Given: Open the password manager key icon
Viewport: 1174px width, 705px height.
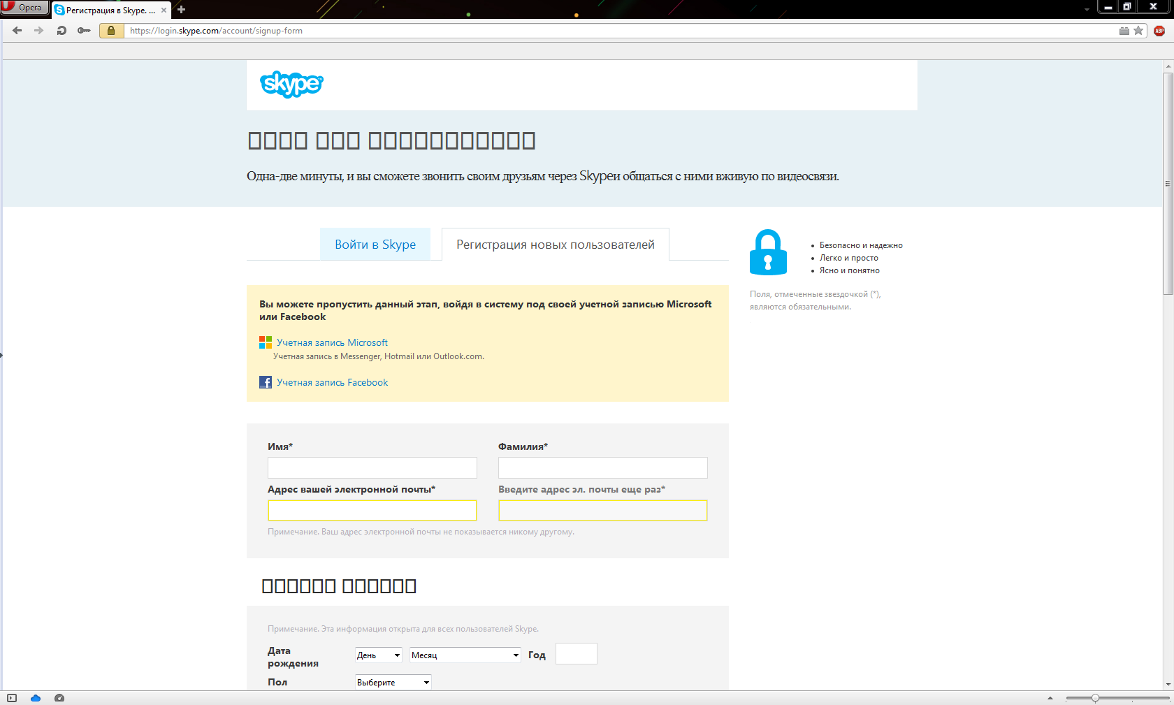Looking at the screenshot, I should click(x=84, y=31).
